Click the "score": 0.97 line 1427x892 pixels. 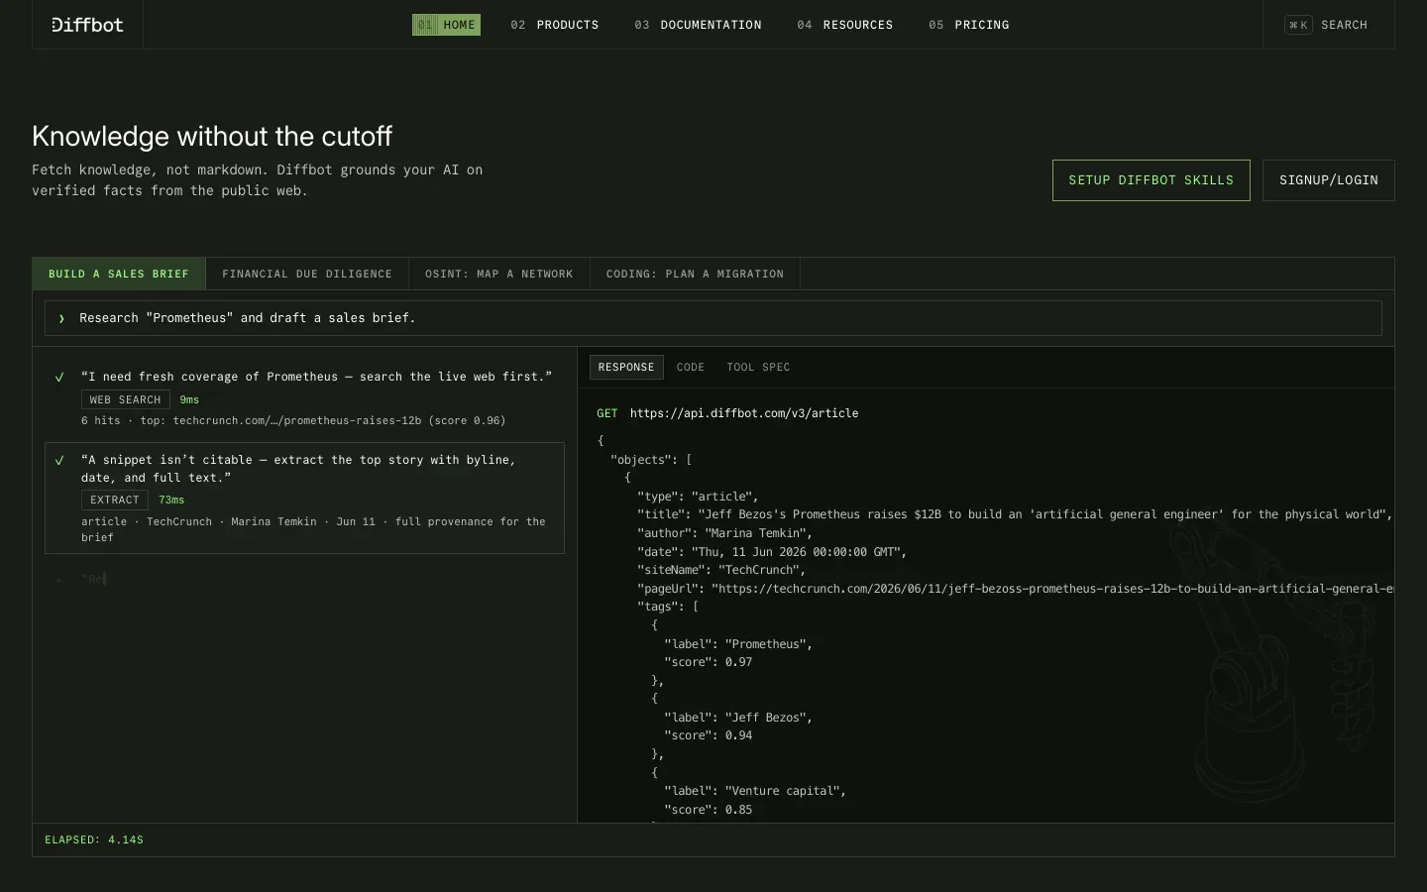[708, 662]
